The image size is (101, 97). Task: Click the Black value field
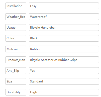(64, 38)
